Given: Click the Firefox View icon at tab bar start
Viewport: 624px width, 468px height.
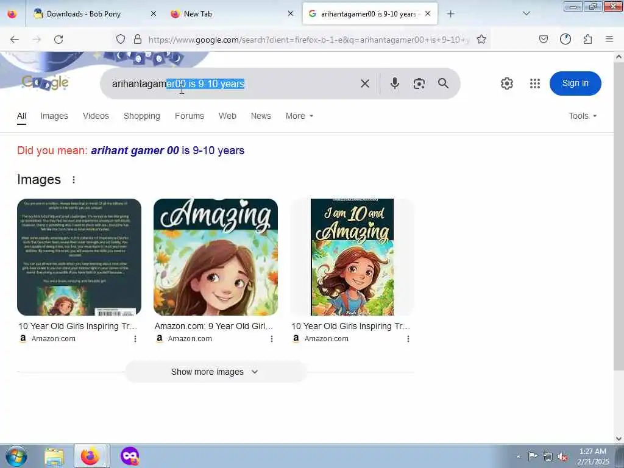Looking at the screenshot, I should coord(12,14).
